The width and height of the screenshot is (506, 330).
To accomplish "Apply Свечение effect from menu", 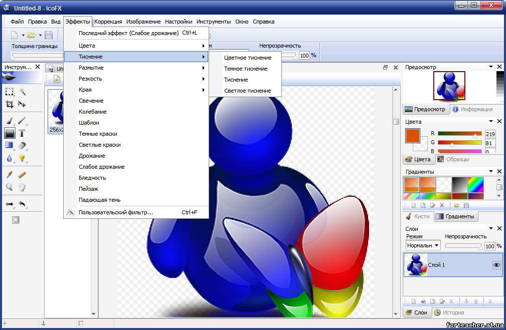I will pos(91,101).
